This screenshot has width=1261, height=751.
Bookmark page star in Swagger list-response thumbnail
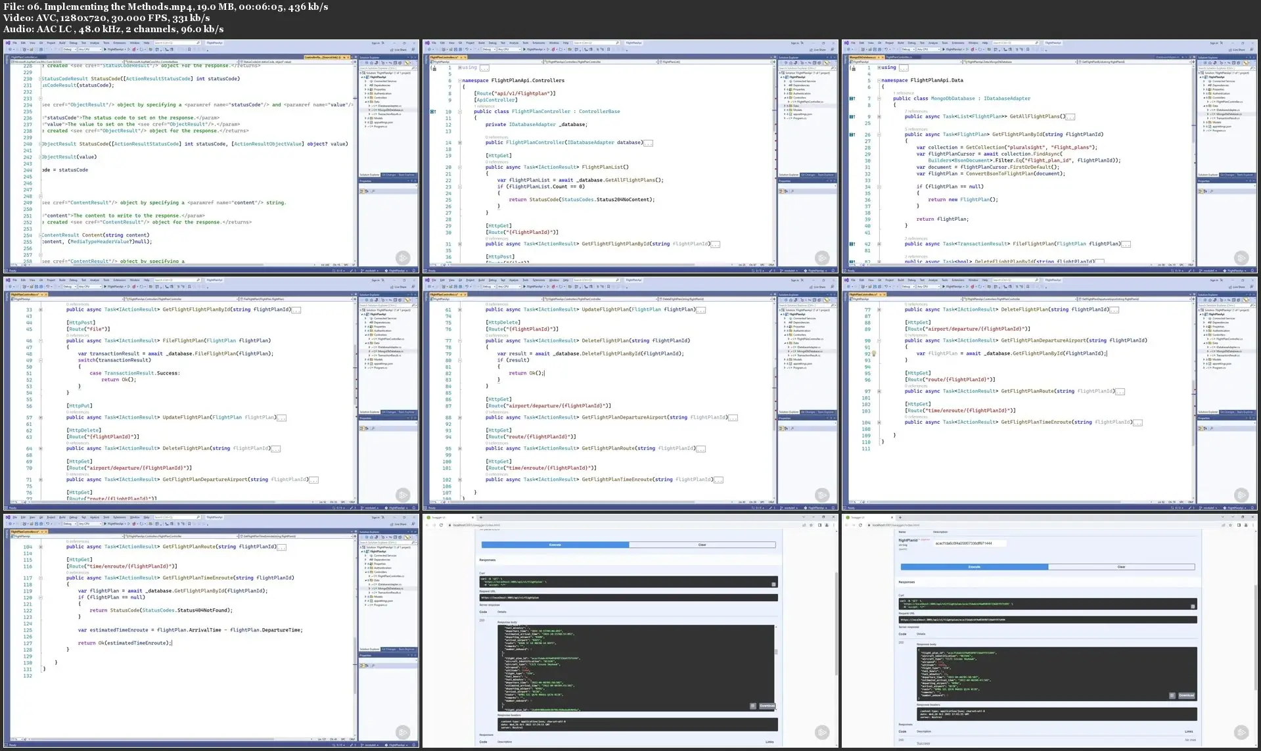[811, 525]
